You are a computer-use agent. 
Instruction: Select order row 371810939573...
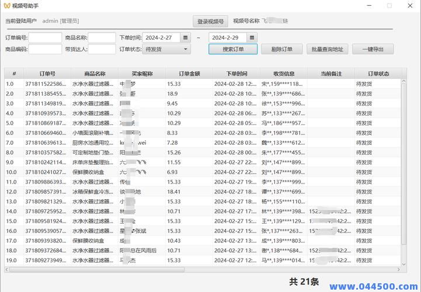203,113
